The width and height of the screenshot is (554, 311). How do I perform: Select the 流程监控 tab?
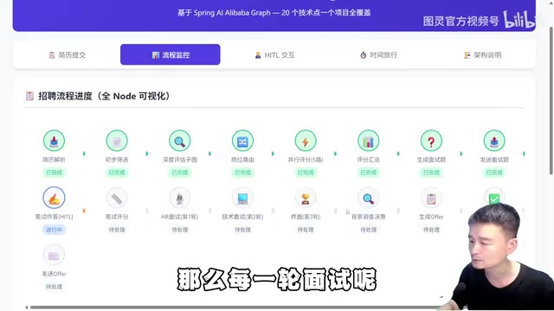(171, 54)
